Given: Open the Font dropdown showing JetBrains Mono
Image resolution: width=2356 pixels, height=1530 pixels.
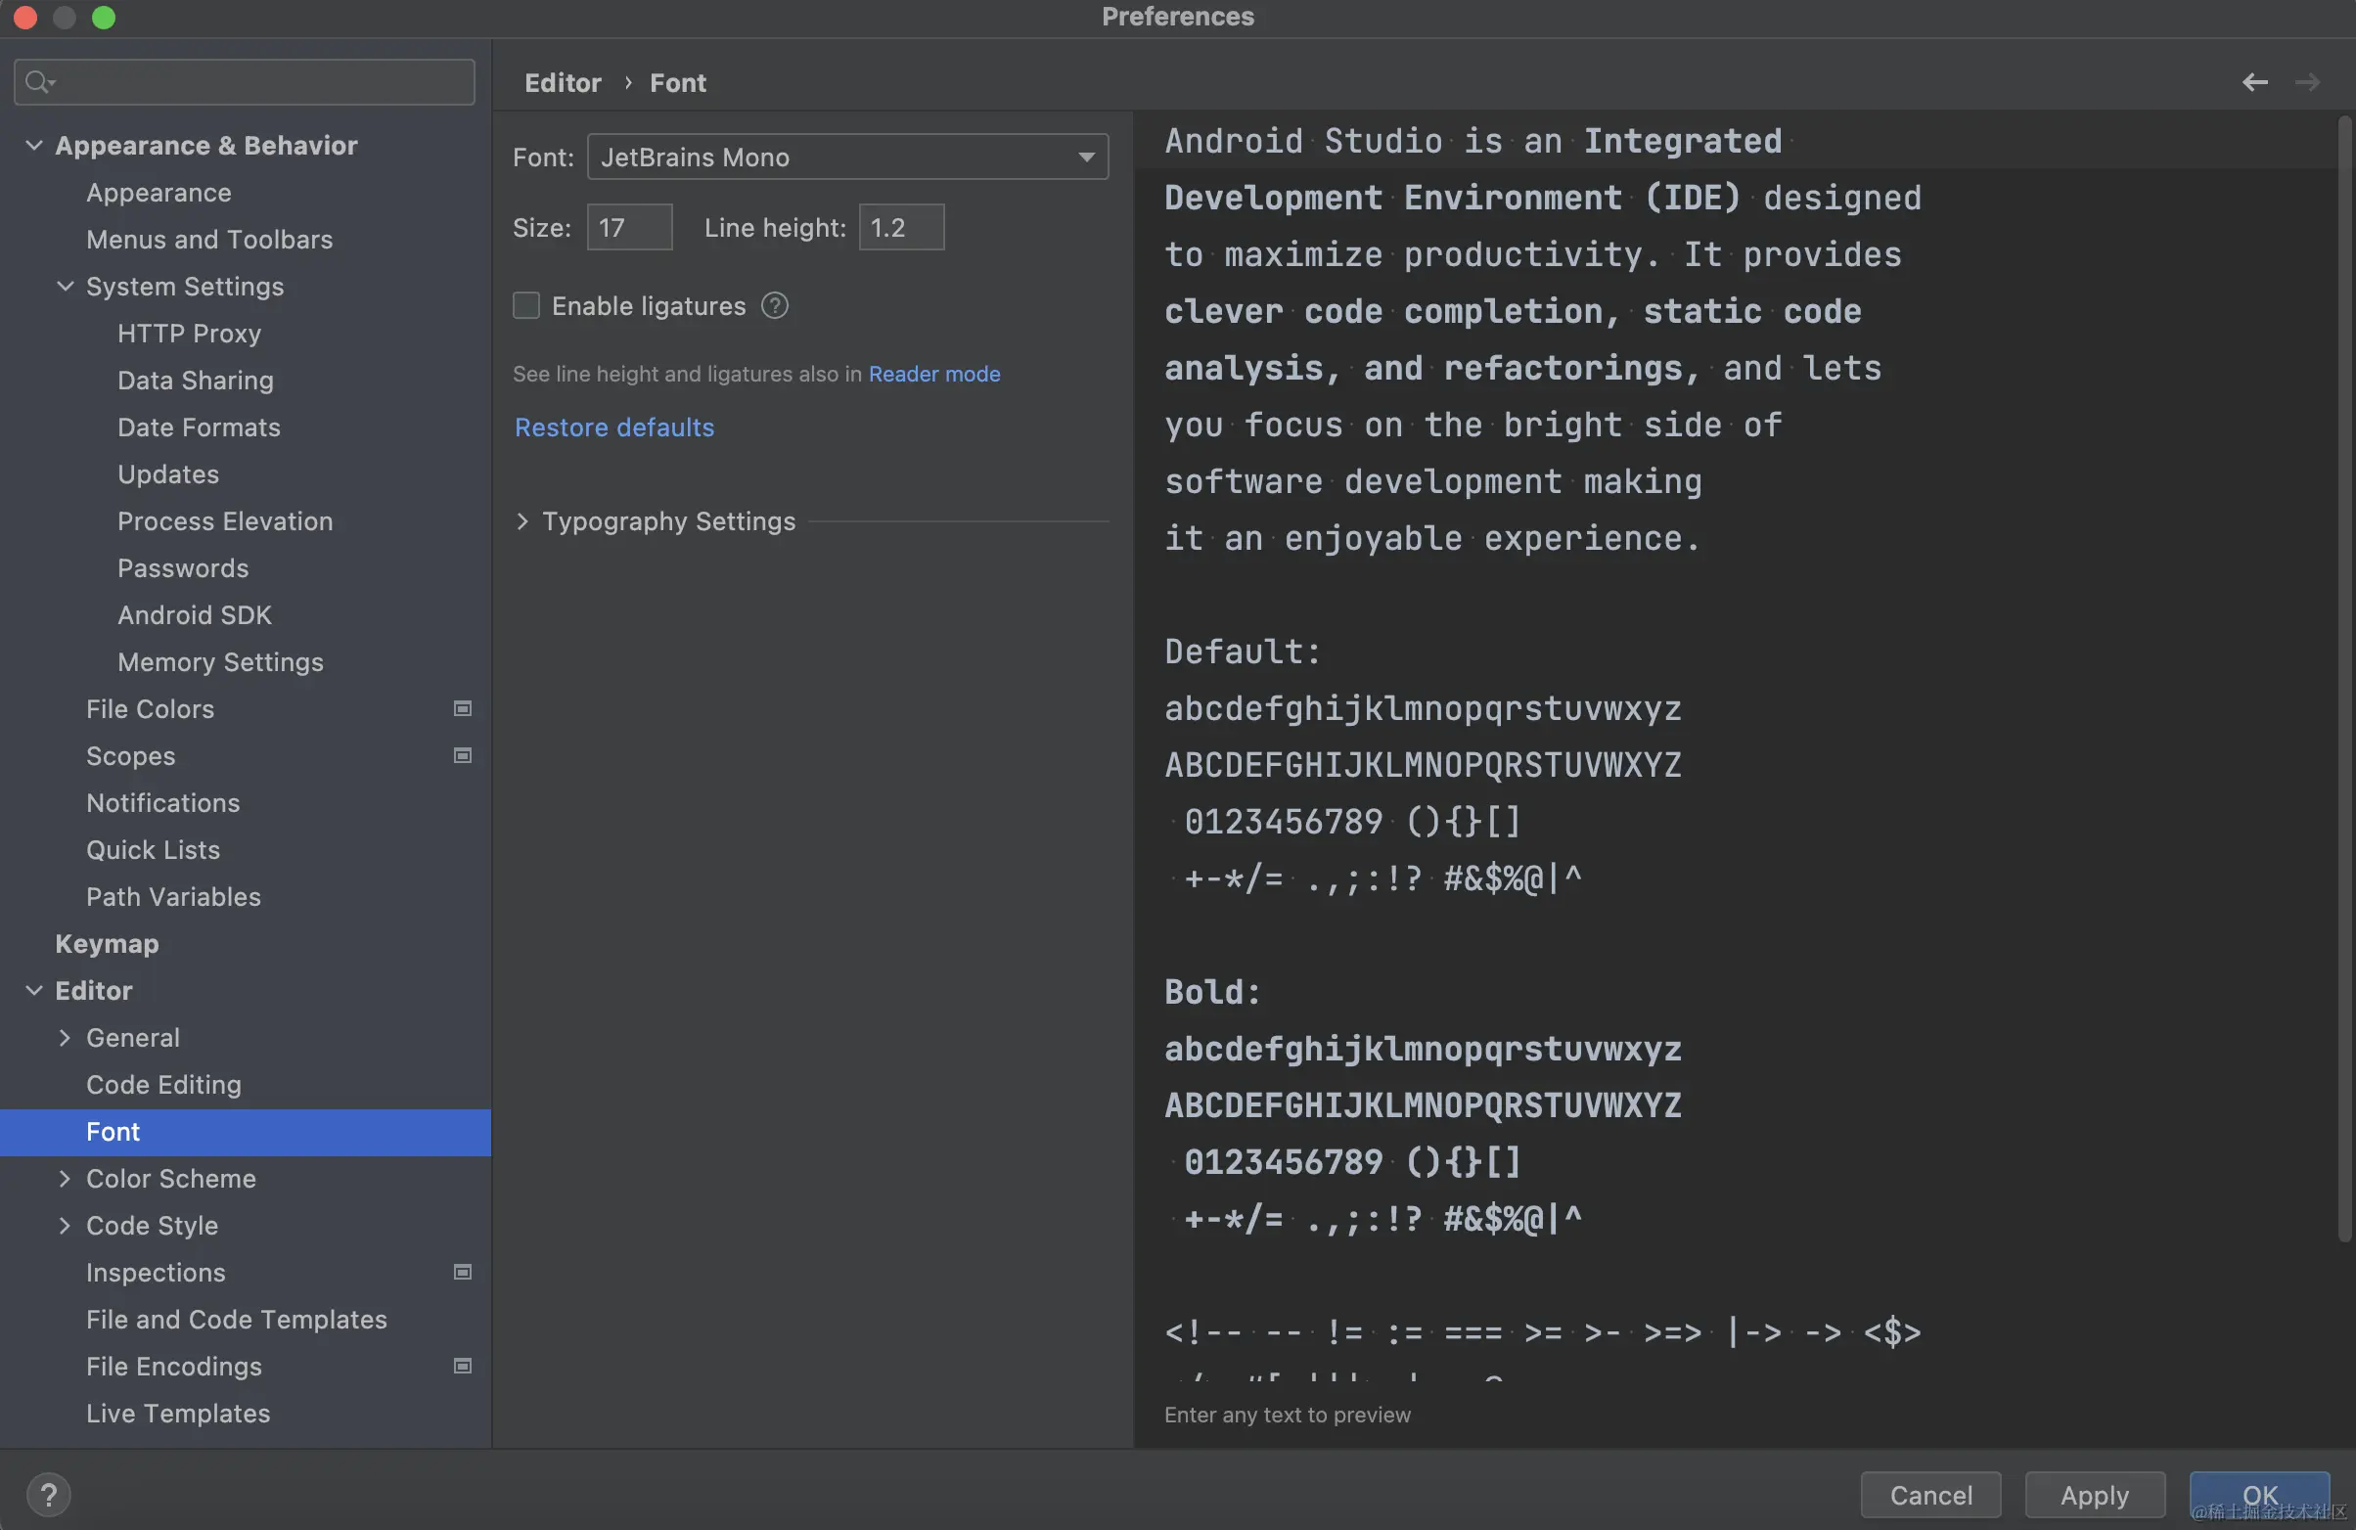Looking at the screenshot, I should point(847,157).
